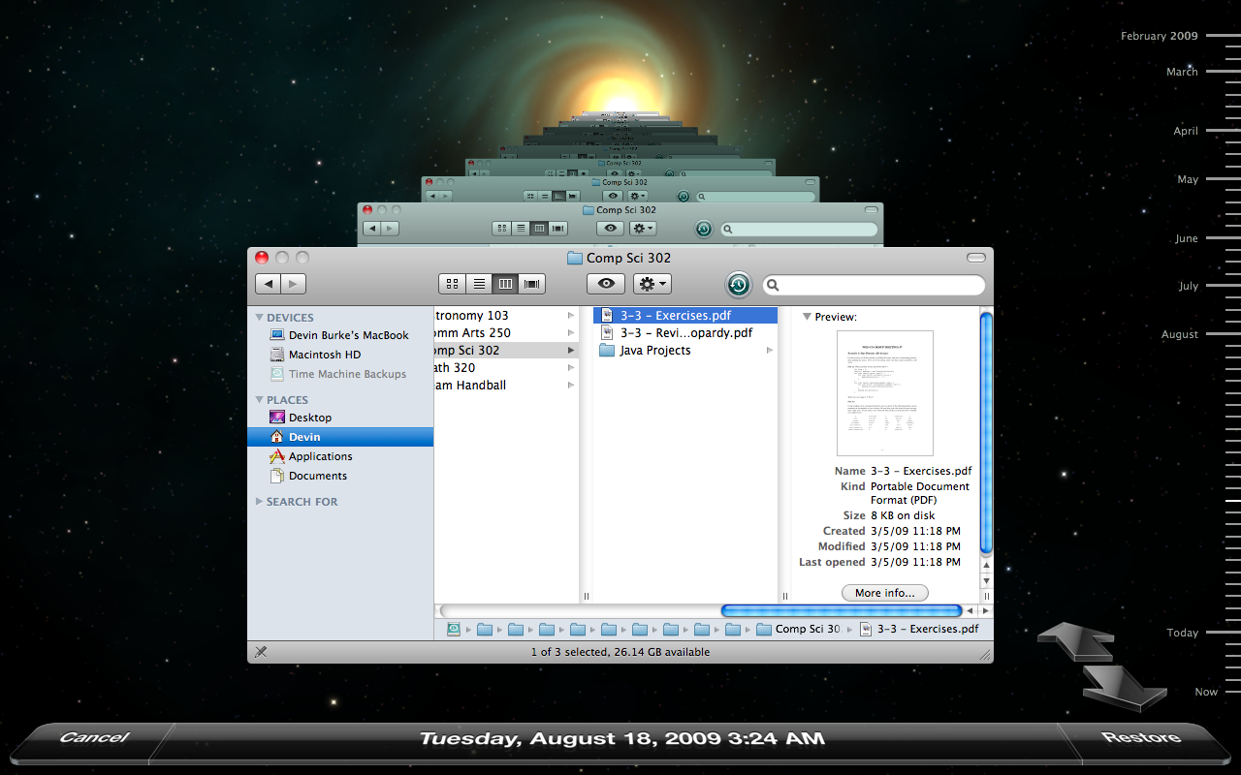Select the 3-3 – Exercises.pdf file
Image resolution: width=1241 pixels, height=775 pixels.
[x=685, y=315]
